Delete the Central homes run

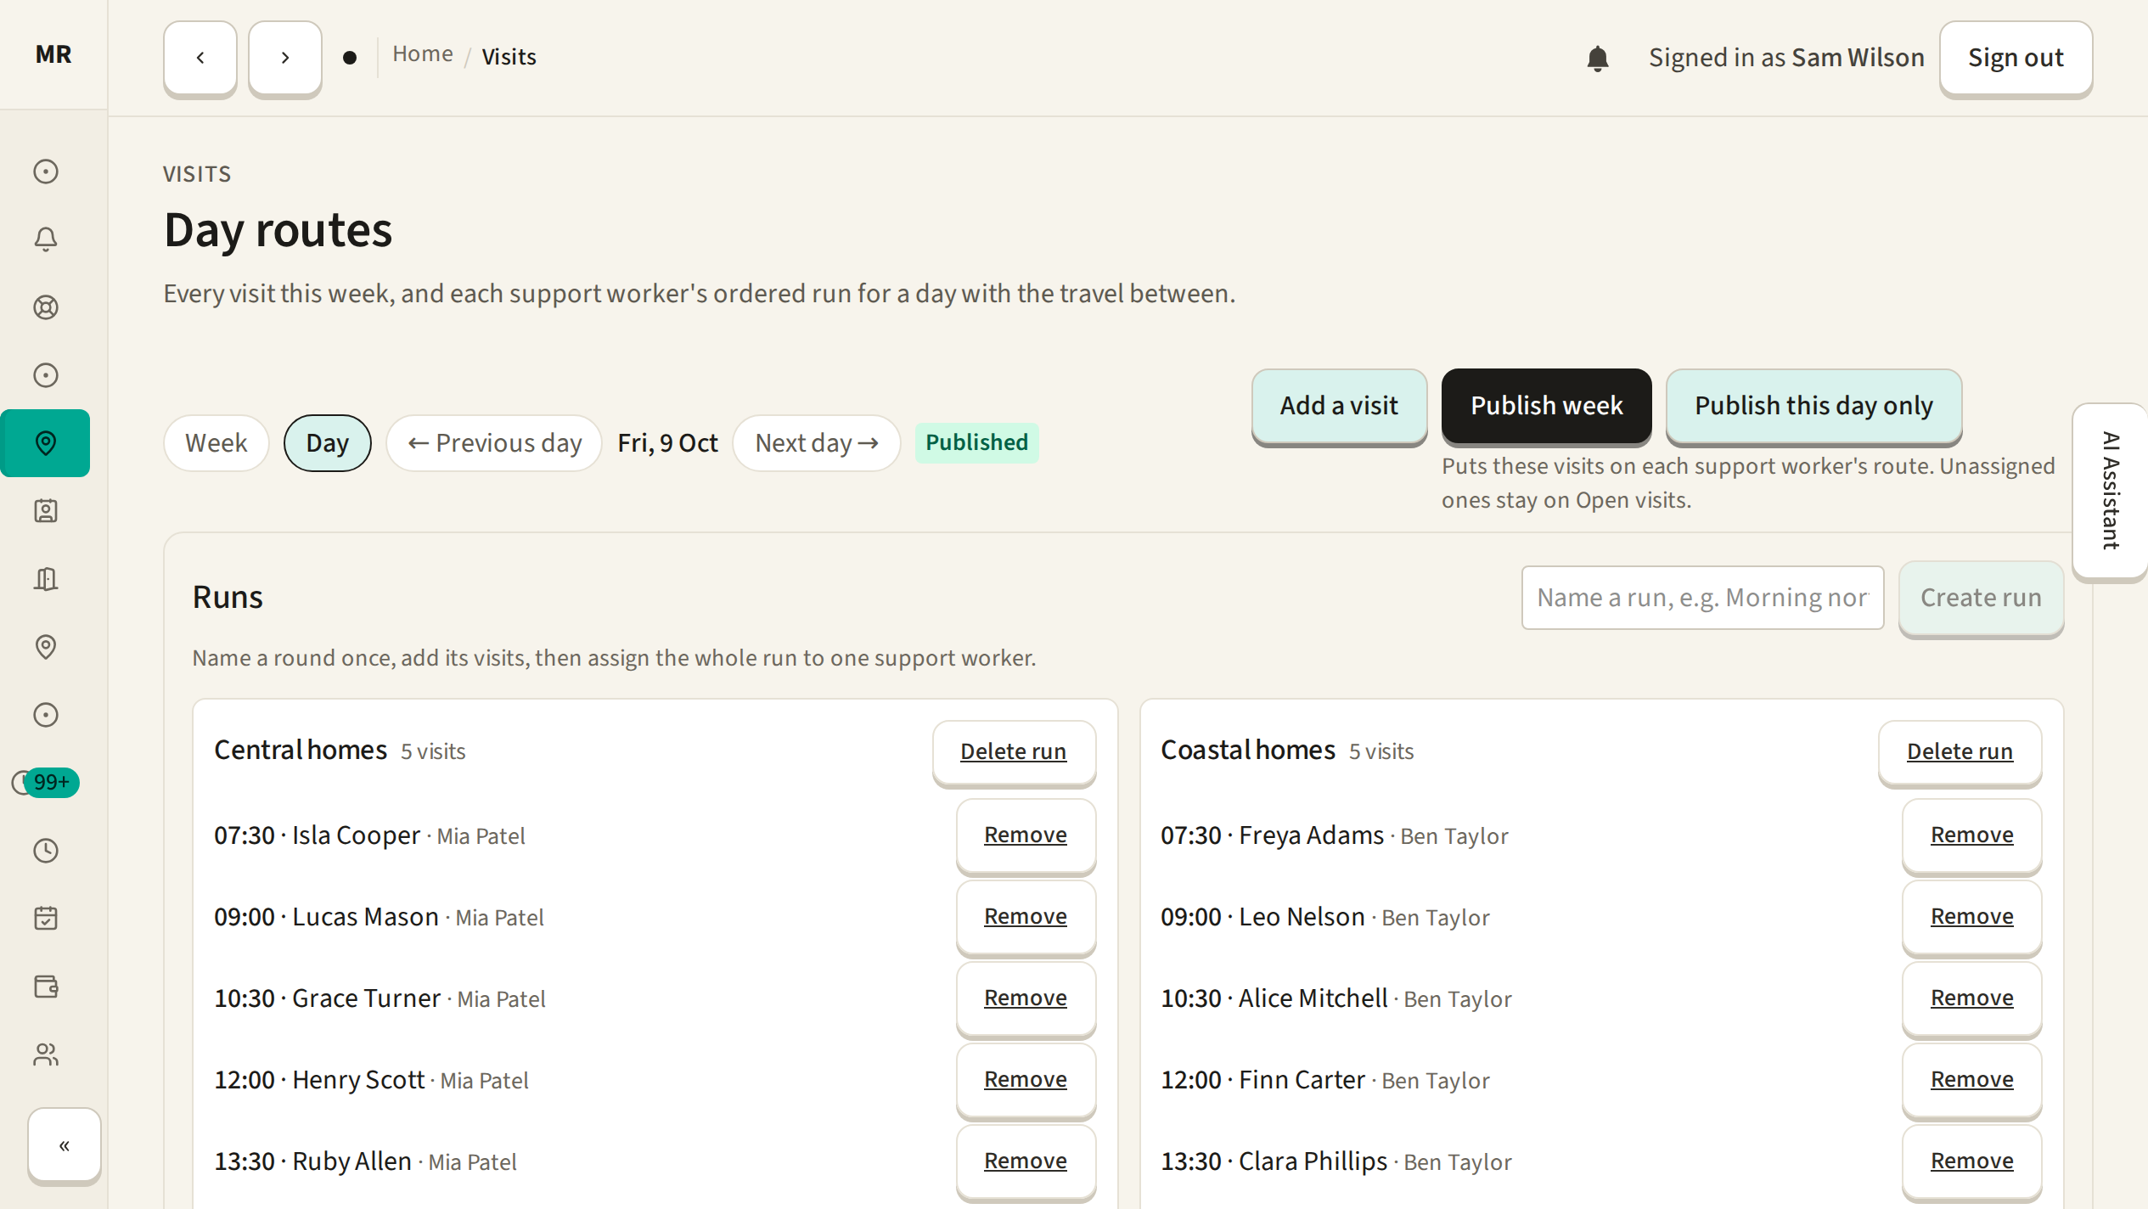(1014, 752)
